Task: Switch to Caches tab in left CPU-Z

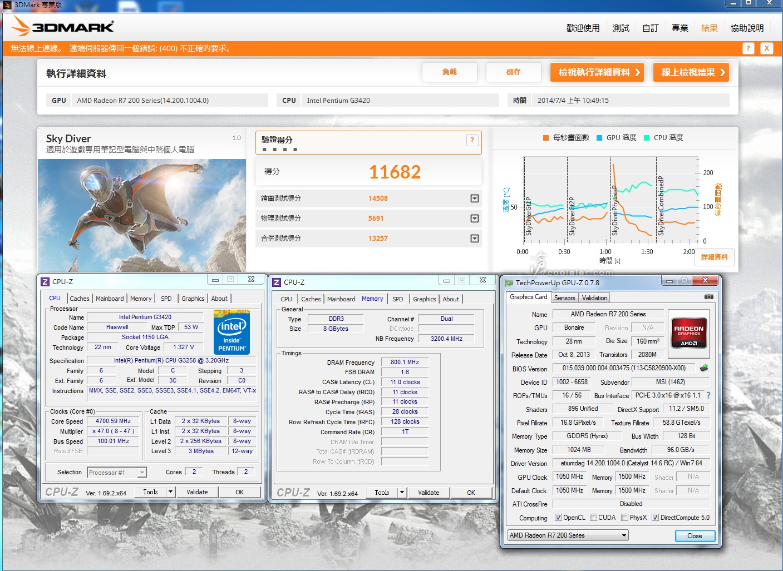Action: (x=80, y=299)
